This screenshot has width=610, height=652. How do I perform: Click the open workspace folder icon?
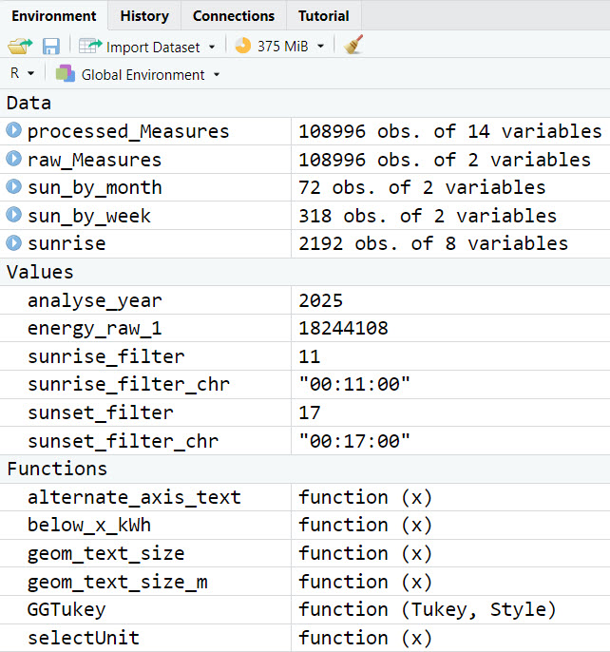click(x=20, y=46)
